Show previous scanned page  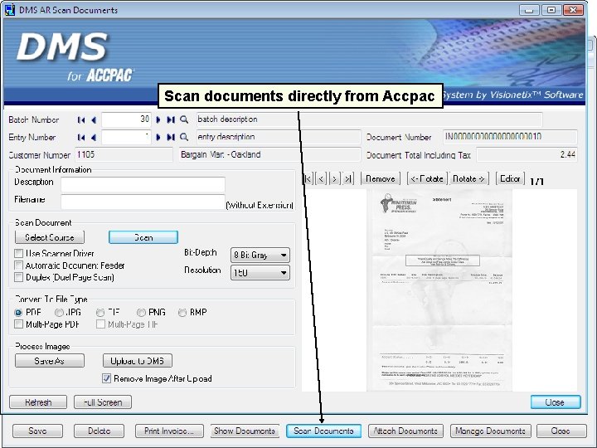(322, 178)
